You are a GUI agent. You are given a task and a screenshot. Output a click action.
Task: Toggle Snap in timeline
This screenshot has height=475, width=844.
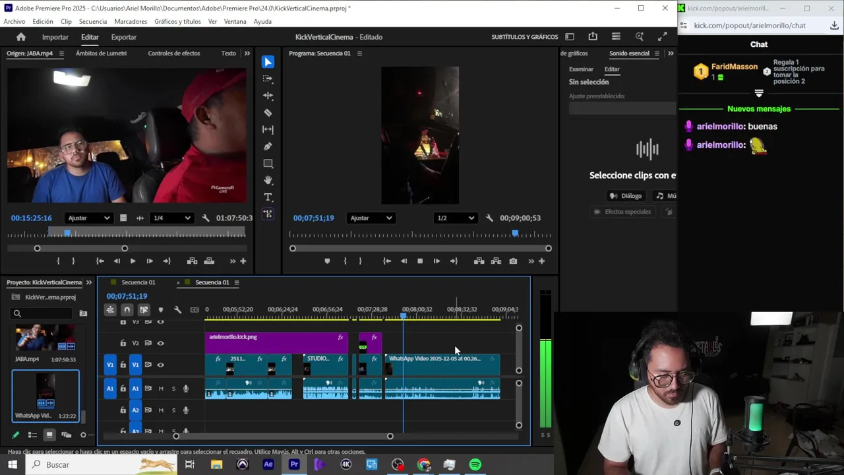point(127,309)
